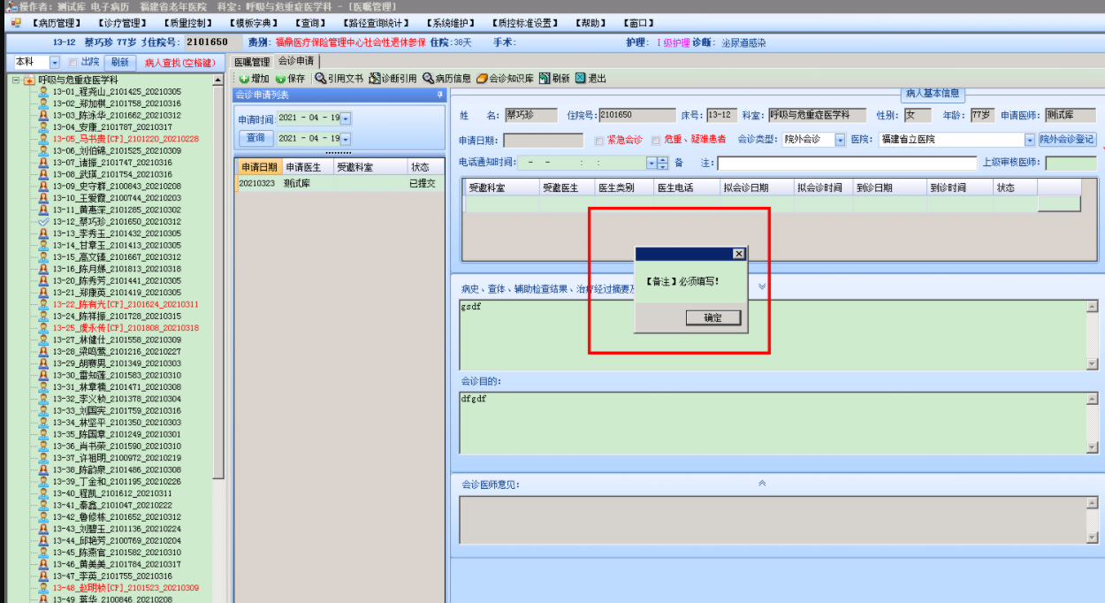Open the 质控标准设置 menu
The width and height of the screenshot is (1105, 603).
point(526,23)
